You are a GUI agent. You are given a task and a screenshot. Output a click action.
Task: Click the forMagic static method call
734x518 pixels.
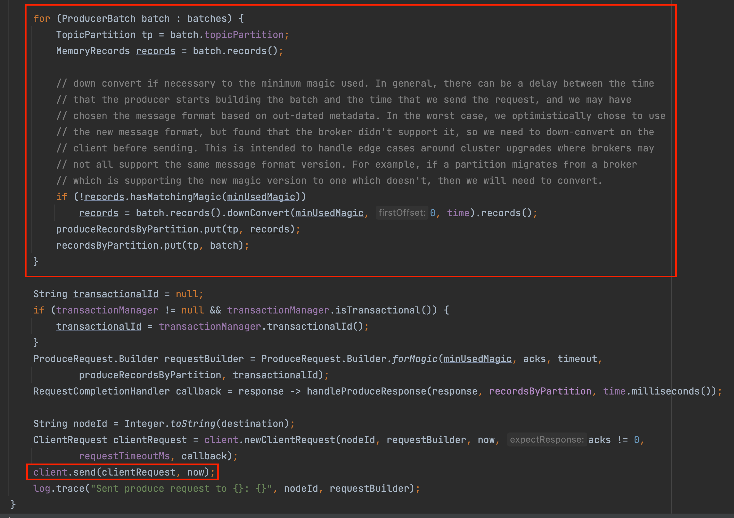pos(414,359)
